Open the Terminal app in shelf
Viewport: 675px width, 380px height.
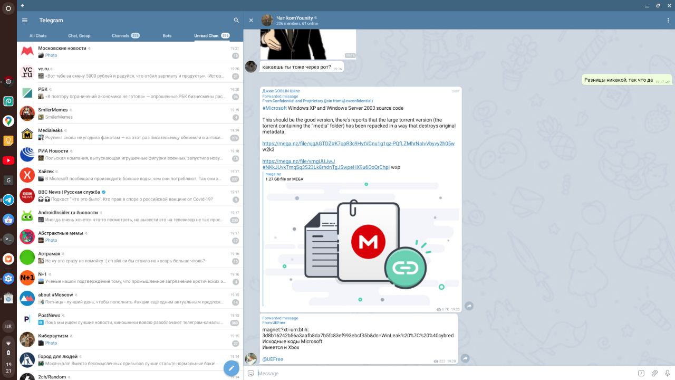point(8,239)
